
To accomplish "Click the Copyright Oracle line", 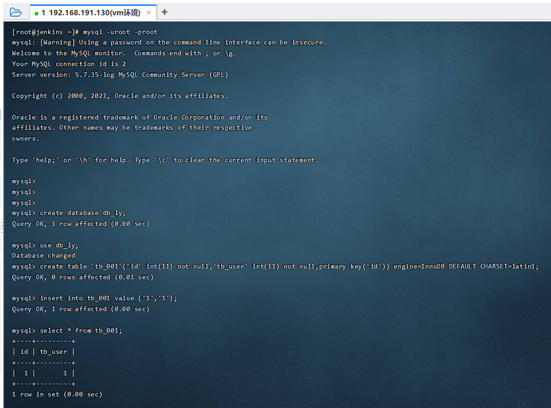I will [x=120, y=96].
